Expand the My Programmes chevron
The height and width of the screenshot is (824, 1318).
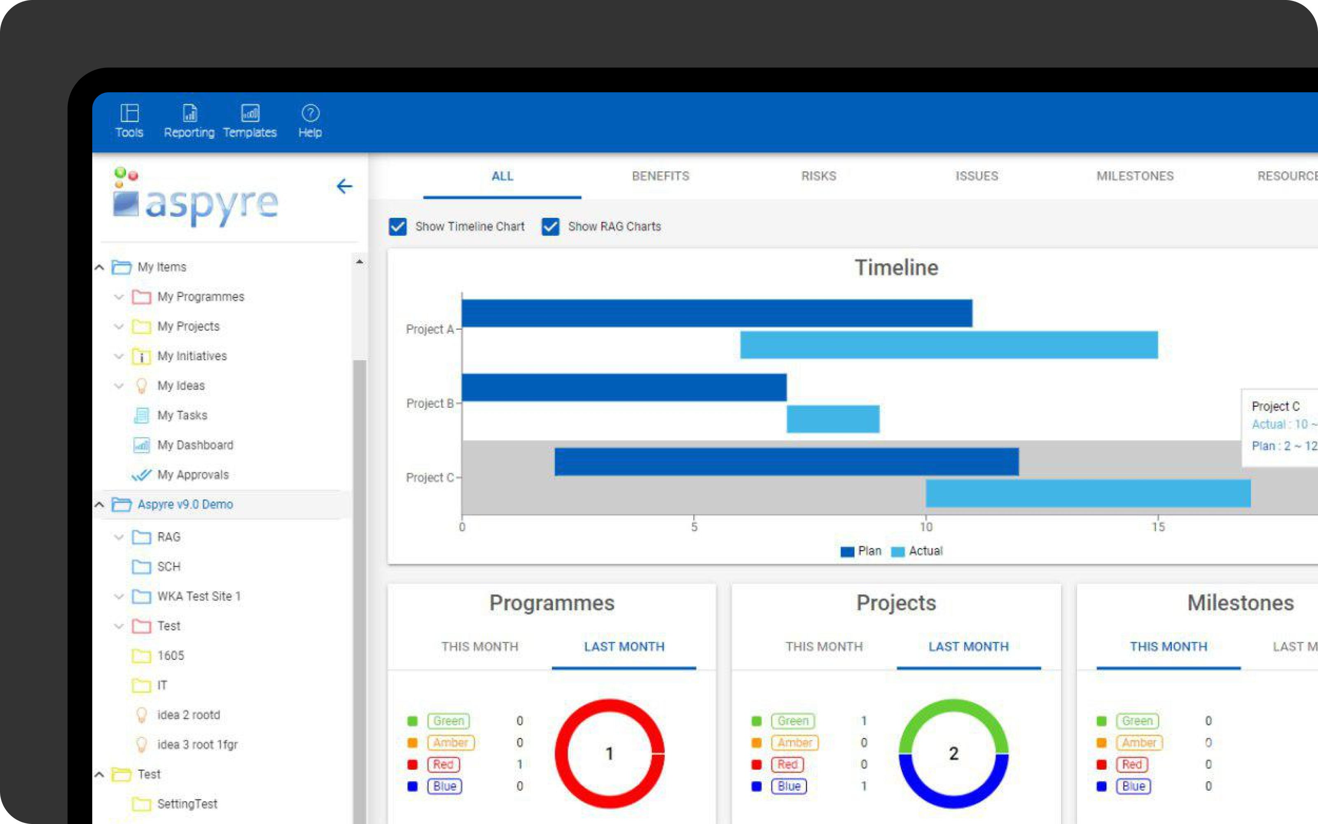[x=119, y=297]
